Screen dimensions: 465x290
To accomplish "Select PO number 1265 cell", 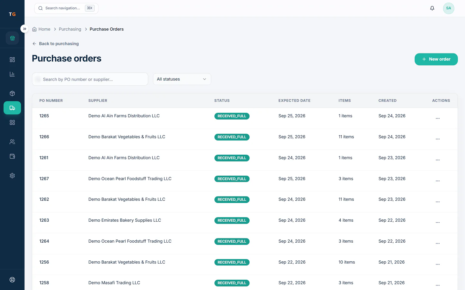I will click(x=44, y=116).
